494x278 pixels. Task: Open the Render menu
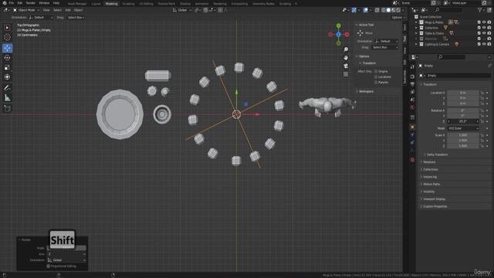(x=31, y=3)
